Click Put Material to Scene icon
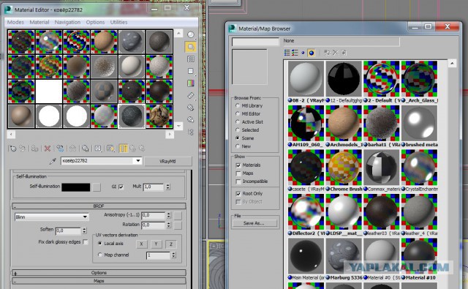Viewport: 468px width, 289px height. tap(23, 149)
